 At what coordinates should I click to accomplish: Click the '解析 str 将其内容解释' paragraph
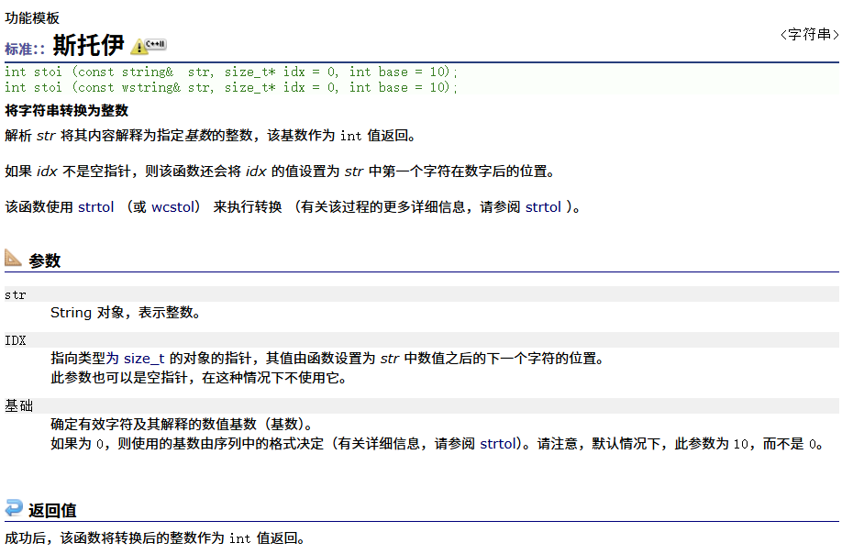point(211,135)
